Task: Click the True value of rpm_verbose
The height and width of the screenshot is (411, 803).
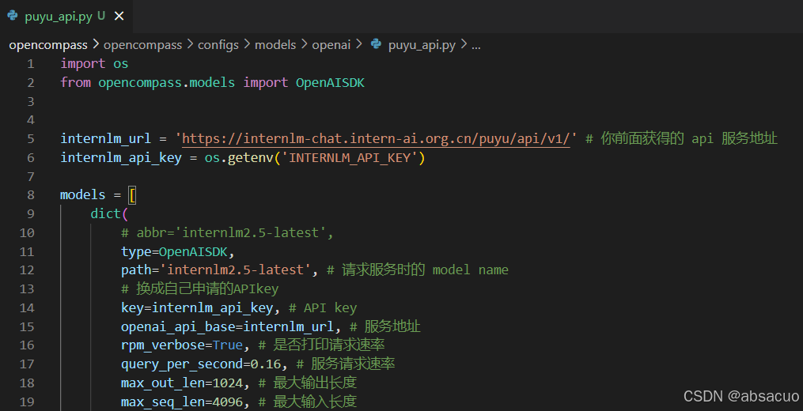Action: tap(227, 345)
